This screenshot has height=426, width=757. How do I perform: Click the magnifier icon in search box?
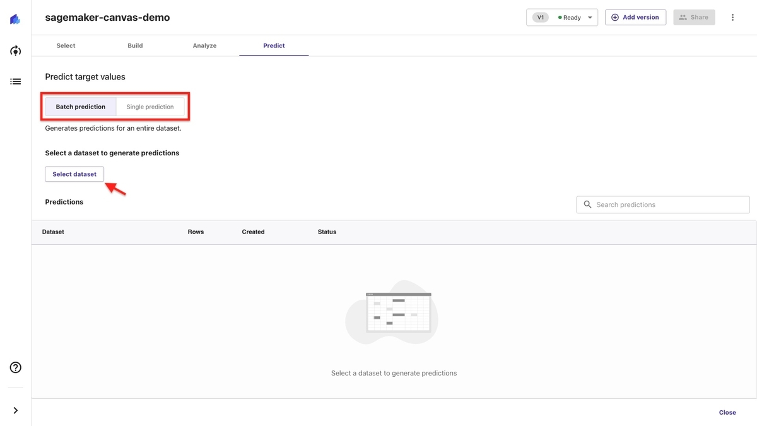[x=588, y=204]
